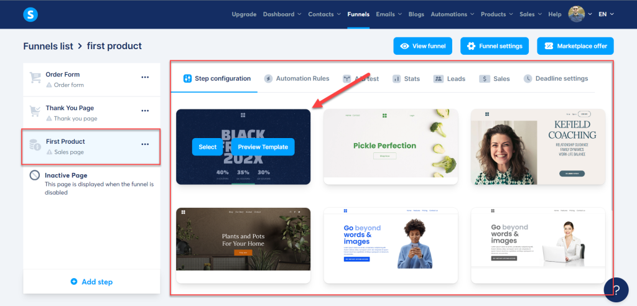This screenshot has height=306, width=637.
Task: Switch to the Leads tab
Action: coord(449,78)
